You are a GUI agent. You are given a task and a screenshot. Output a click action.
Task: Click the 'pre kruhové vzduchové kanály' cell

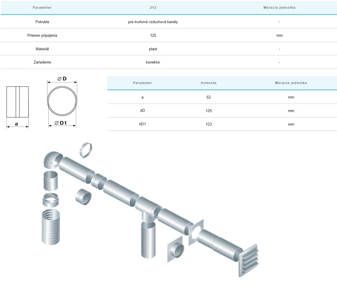tap(153, 22)
